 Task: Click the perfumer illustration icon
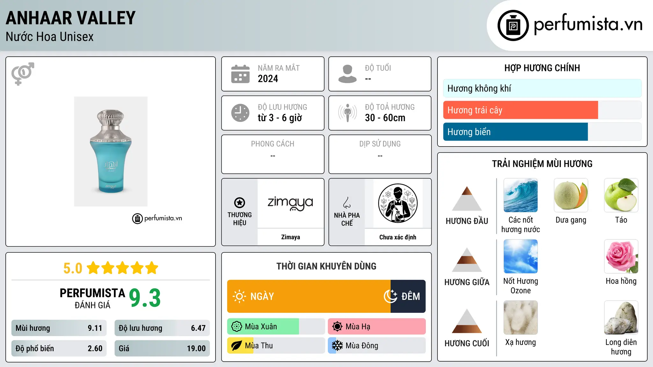[x=398, y=203]
